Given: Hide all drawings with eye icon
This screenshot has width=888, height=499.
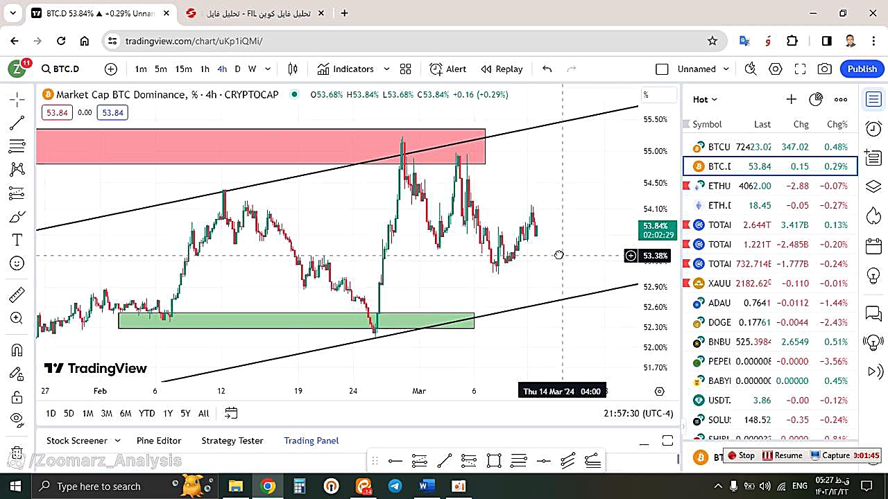Looking at the screenshot, I should [x=17, y=419].
